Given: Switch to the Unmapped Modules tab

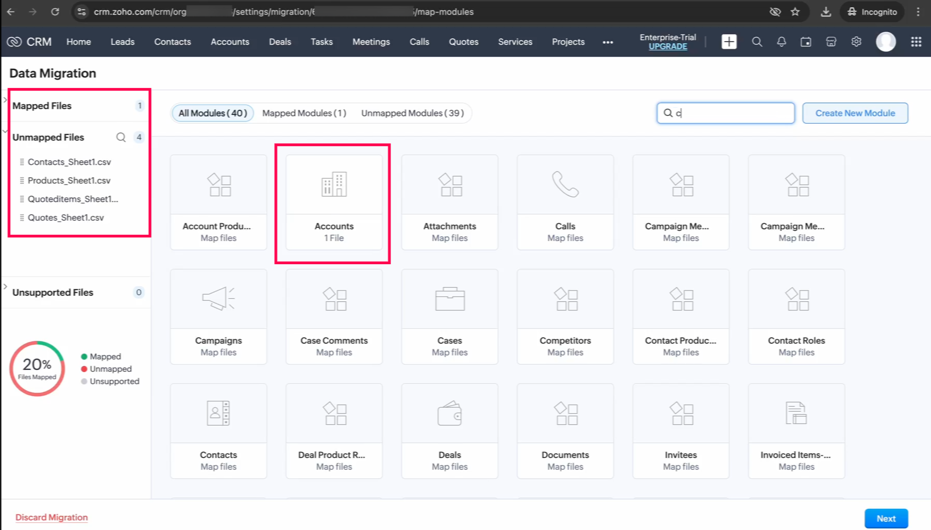Looking at the screenshot, I should pyautogui.click(x=412, y=113).
